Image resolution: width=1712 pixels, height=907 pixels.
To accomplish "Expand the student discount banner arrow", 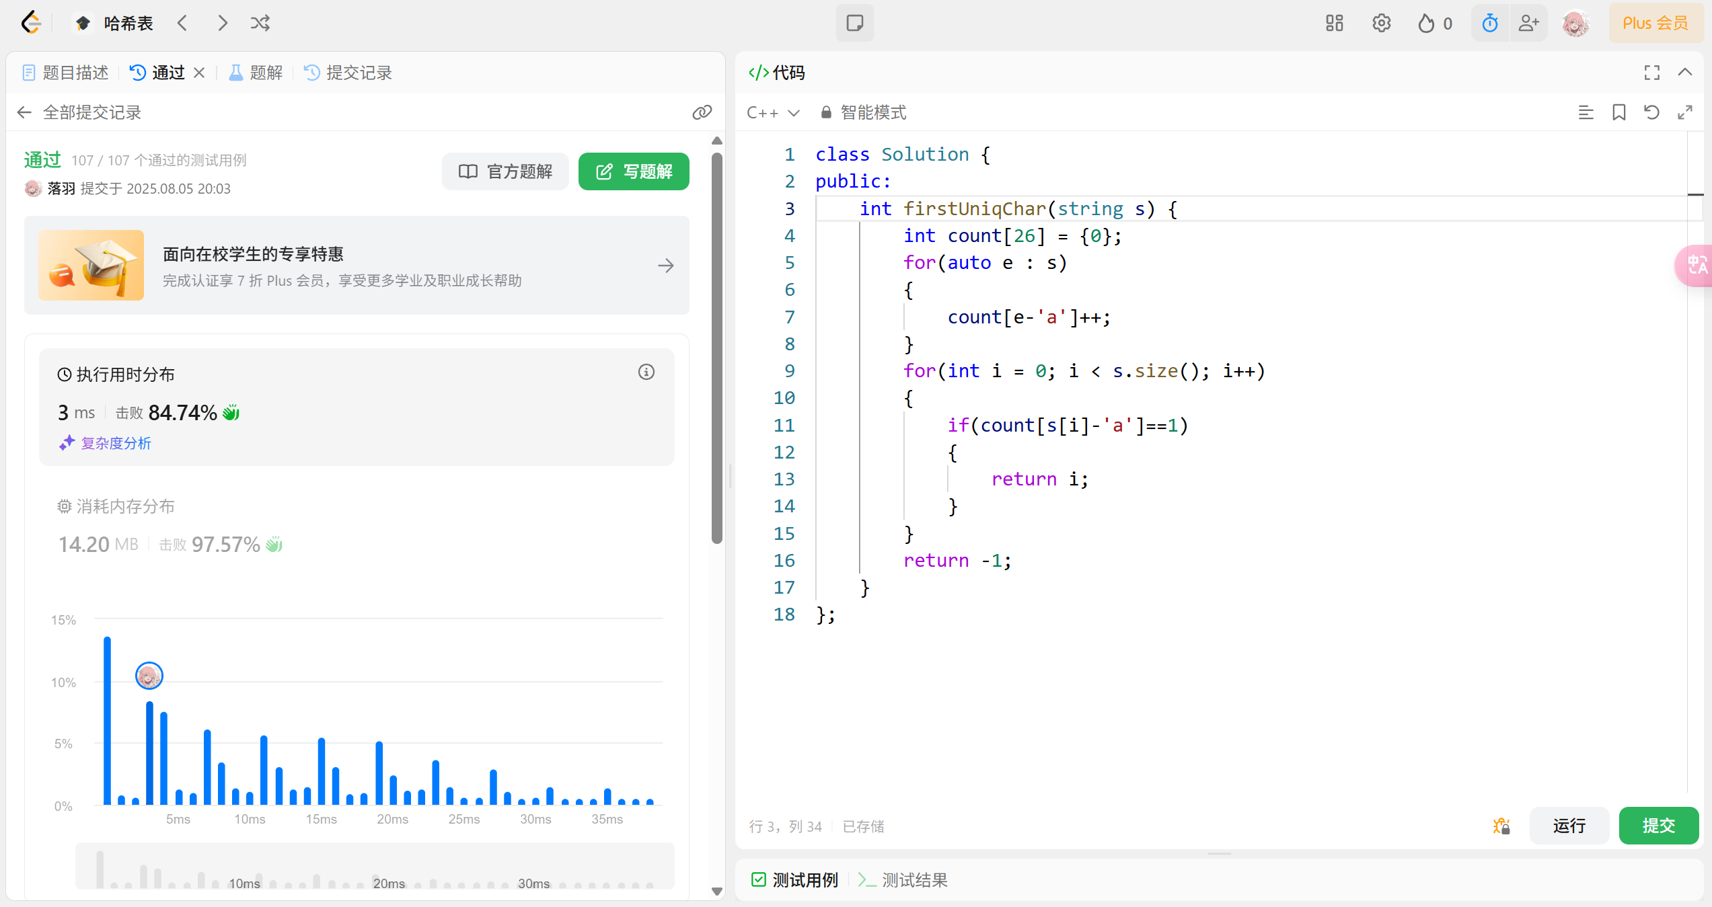I will tap(665, 266).
